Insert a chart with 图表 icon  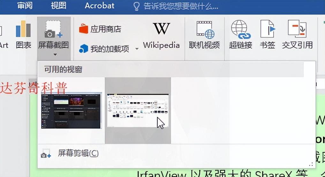(x=23, y=29)
